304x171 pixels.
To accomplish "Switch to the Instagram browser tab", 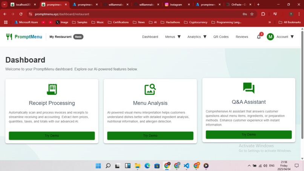I will pyautogui.click(x=177, y=5).
